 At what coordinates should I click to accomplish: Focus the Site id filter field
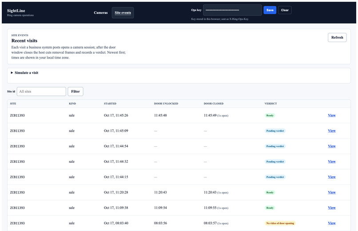pos(41,91)
